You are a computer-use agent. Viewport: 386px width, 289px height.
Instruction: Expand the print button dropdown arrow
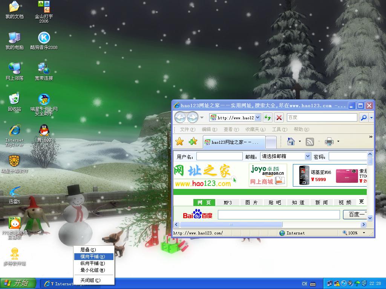(338, 141)
